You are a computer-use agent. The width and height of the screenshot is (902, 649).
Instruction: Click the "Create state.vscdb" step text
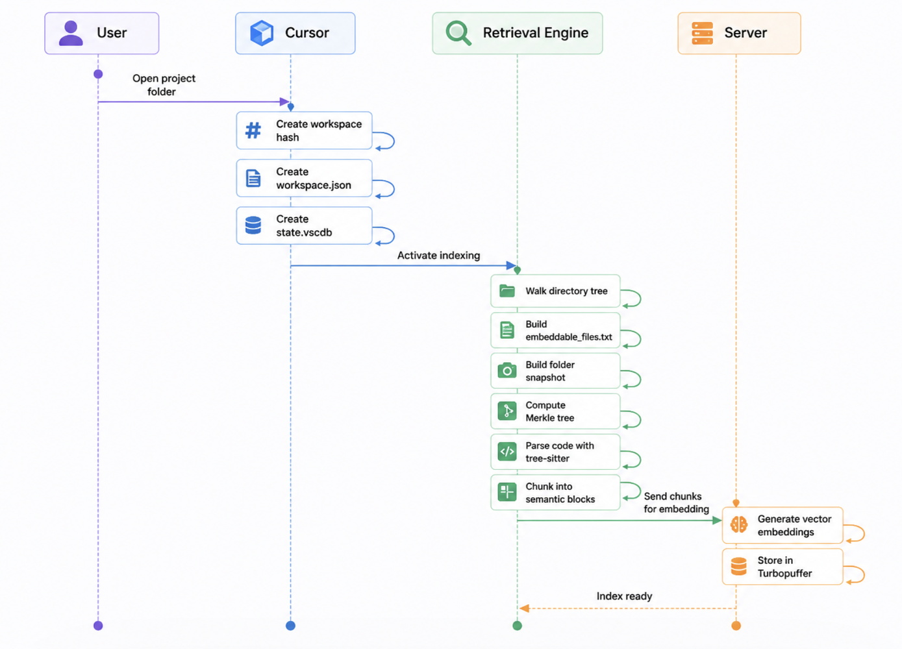coord(304,226)
